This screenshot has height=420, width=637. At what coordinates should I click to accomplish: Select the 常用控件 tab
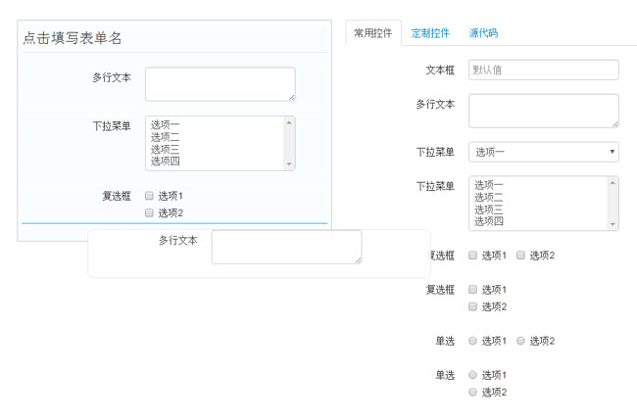coord(372,33)
